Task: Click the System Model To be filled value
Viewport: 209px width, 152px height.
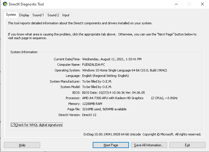Action: (97, 87)
